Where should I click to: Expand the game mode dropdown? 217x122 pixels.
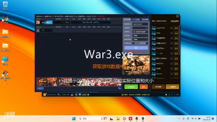[140, 32]
